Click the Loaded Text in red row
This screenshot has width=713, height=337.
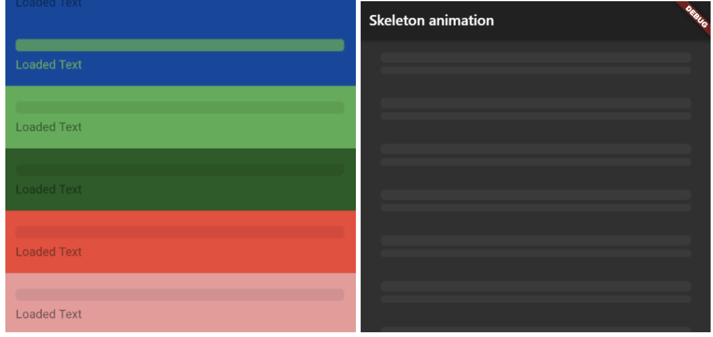point(49,251)
